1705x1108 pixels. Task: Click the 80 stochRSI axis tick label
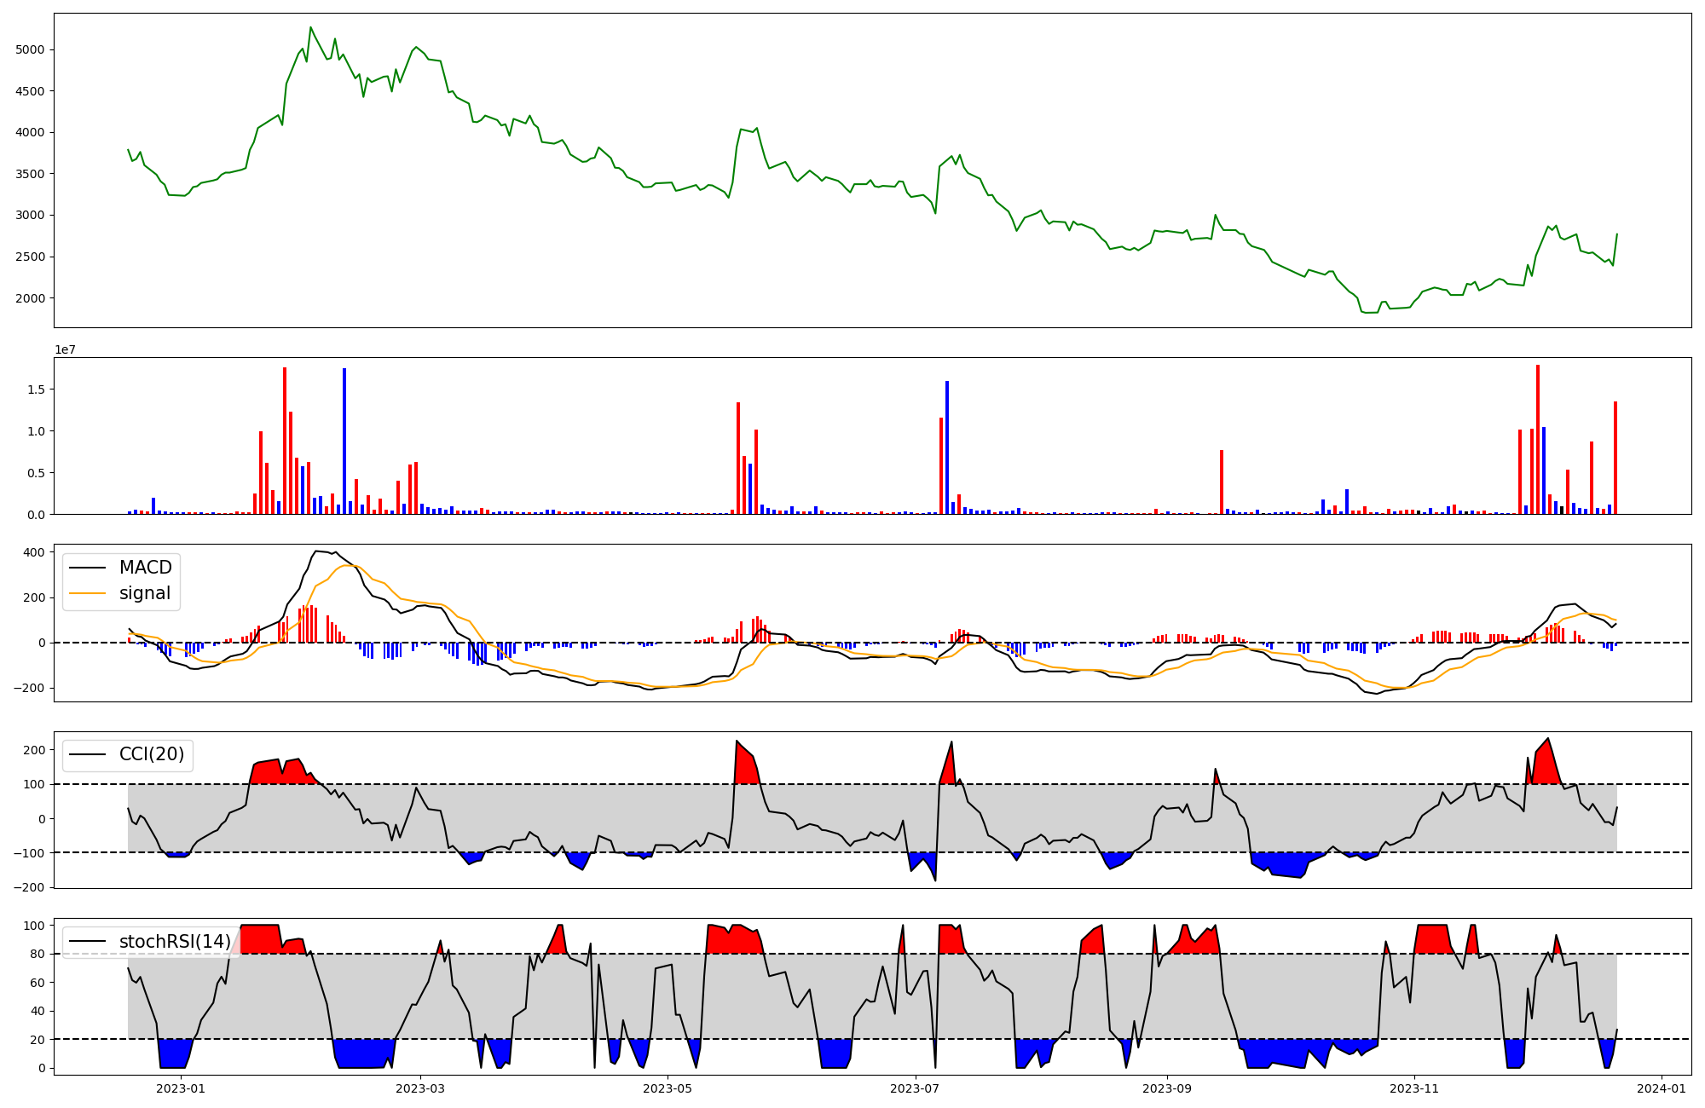tap(38, 954)
